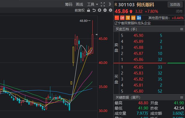Click the 创 ChiNext board badge
185x118 pixels.
133,18
